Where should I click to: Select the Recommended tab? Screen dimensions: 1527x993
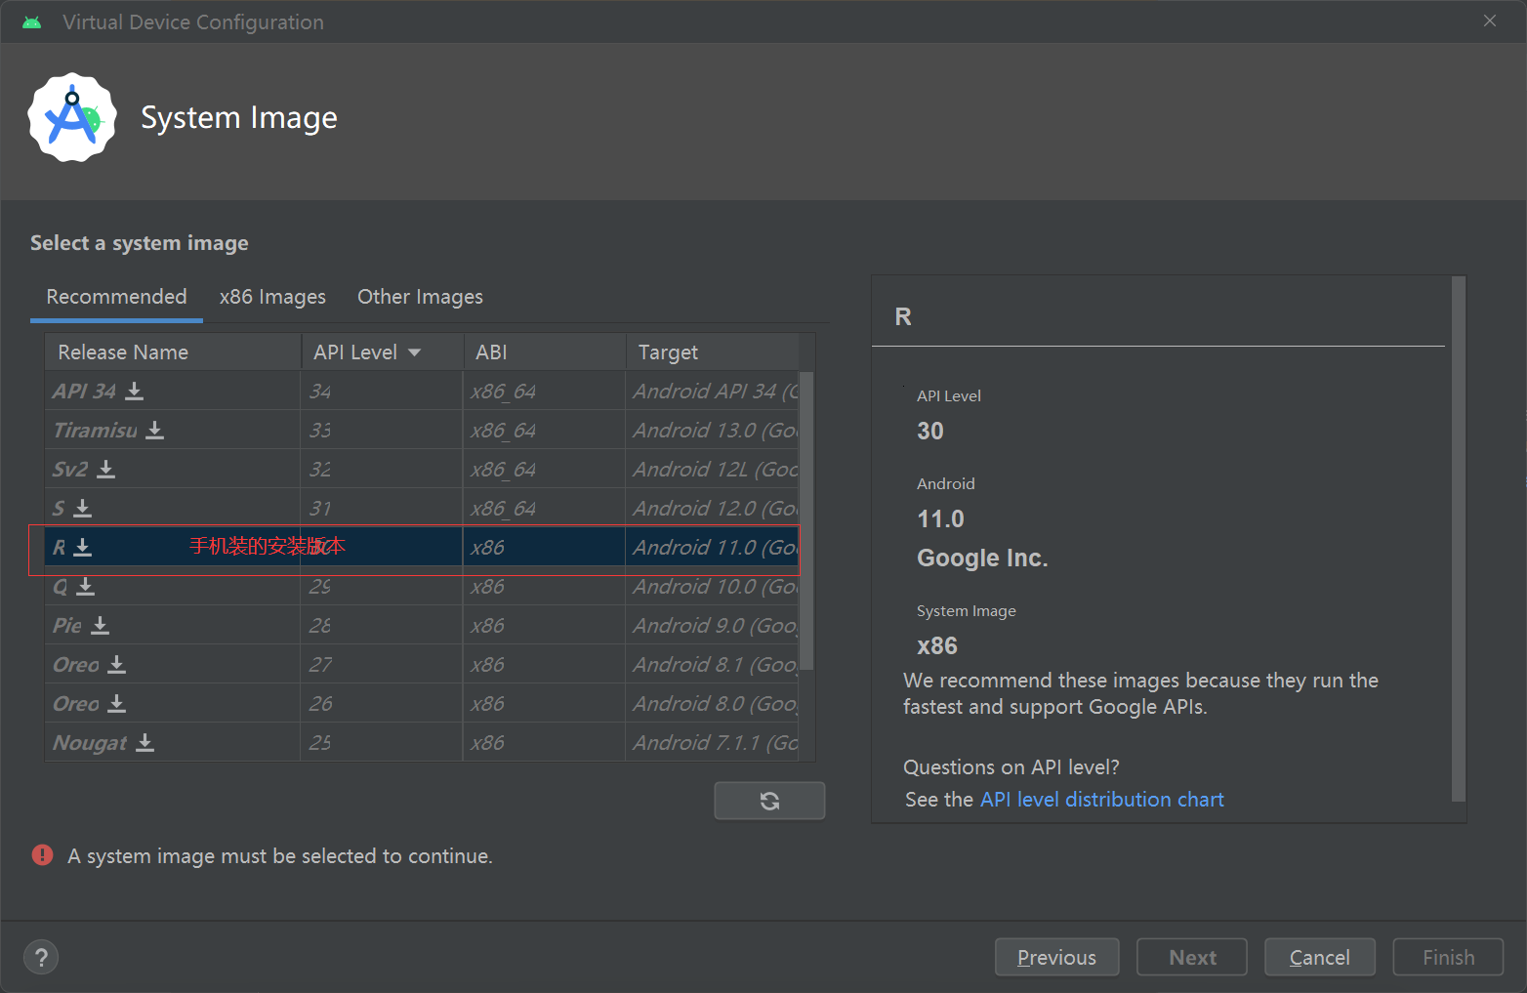coord(116,297)
